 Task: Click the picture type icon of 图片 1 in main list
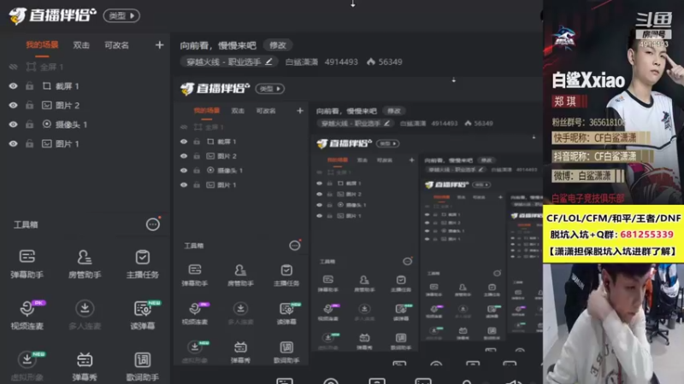coord(47,143)
